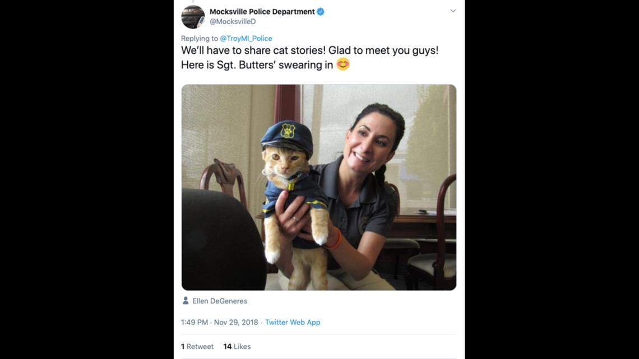Open the 1:49 PM timestamp

[195, 322]
